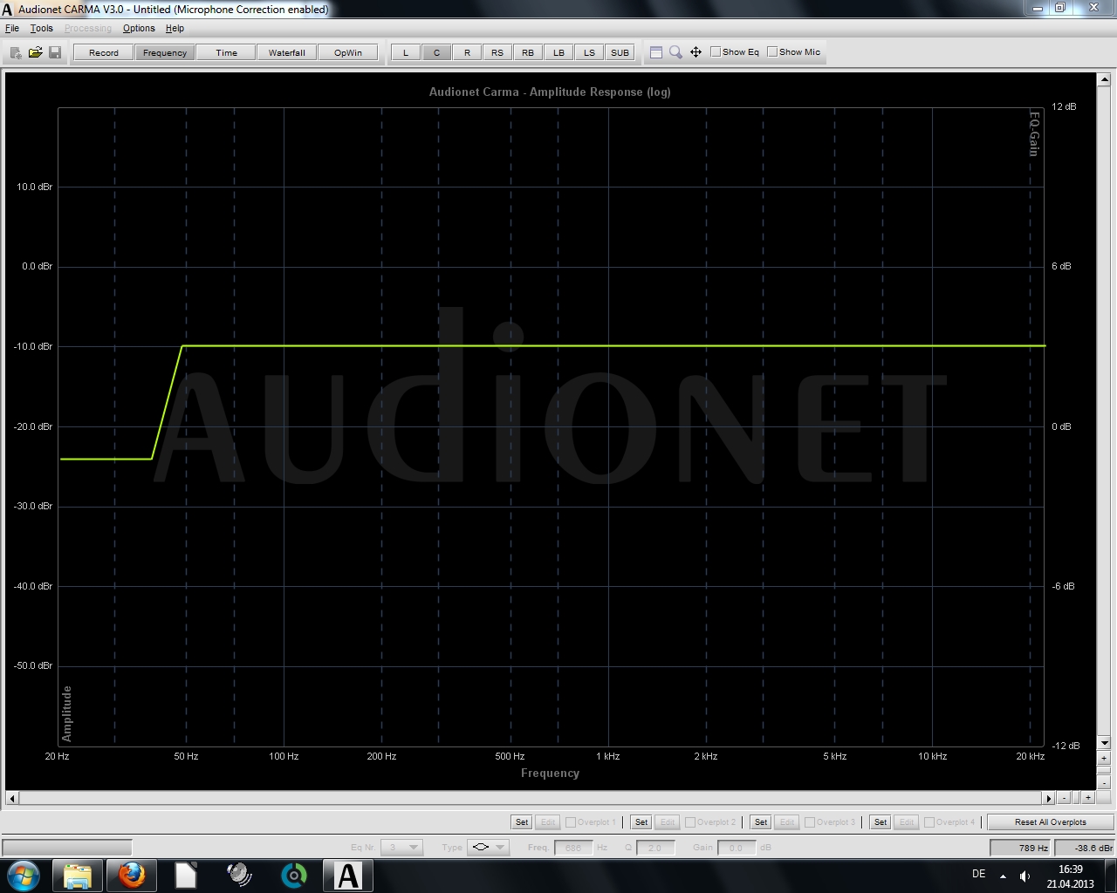Click the Q value field
The height and width of the screenshot is (893, 1117).
[655, 847]
